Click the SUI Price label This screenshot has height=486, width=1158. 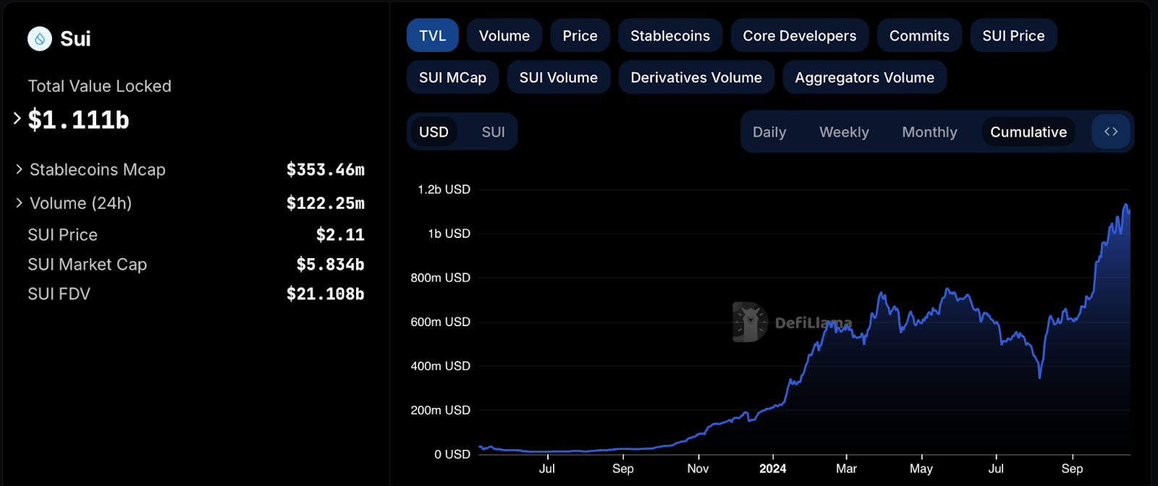62,234
